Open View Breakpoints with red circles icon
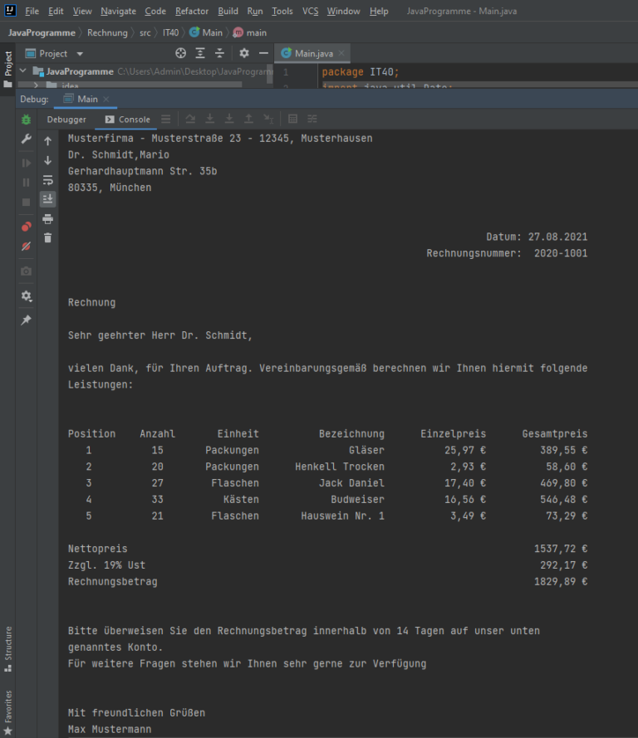 pos(27,227)
